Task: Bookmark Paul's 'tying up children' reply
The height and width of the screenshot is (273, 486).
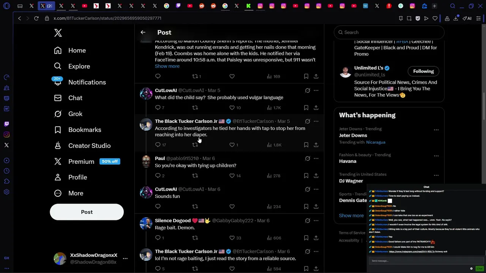Action: 306,176
